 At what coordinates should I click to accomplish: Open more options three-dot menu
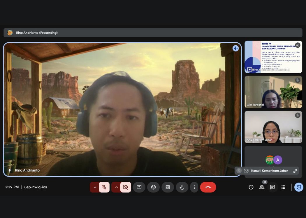tap(194, 187)
